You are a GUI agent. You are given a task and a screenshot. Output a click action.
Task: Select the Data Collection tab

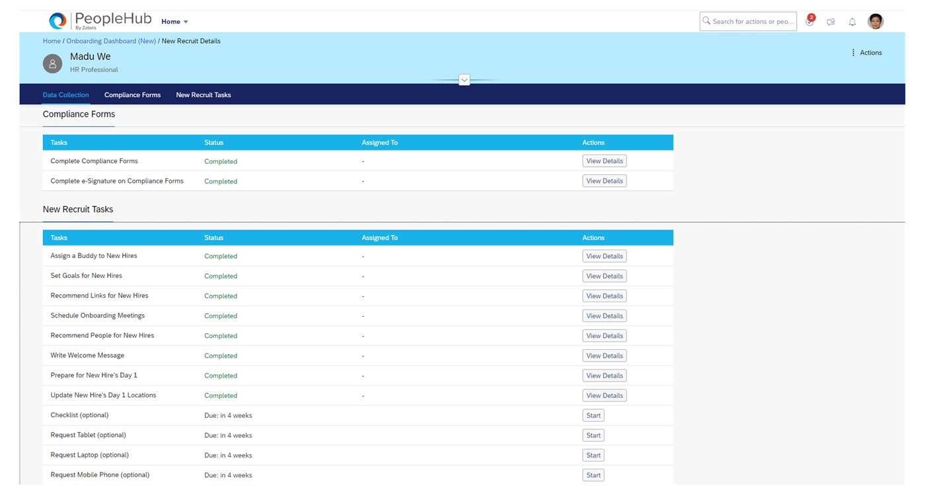[x=65, y=94]
